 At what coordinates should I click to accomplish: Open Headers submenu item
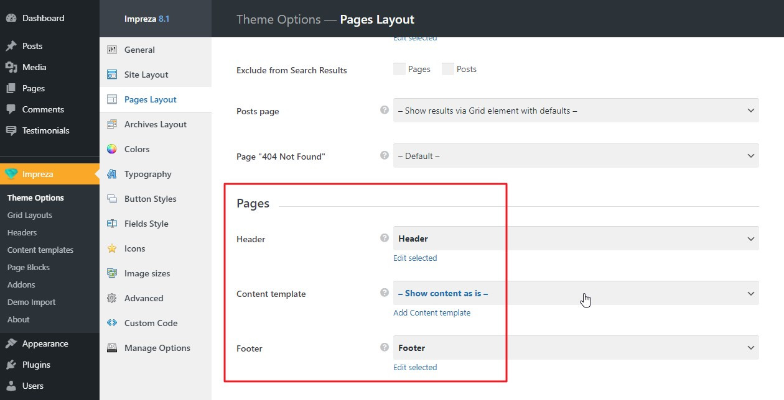tap(22, 232)
